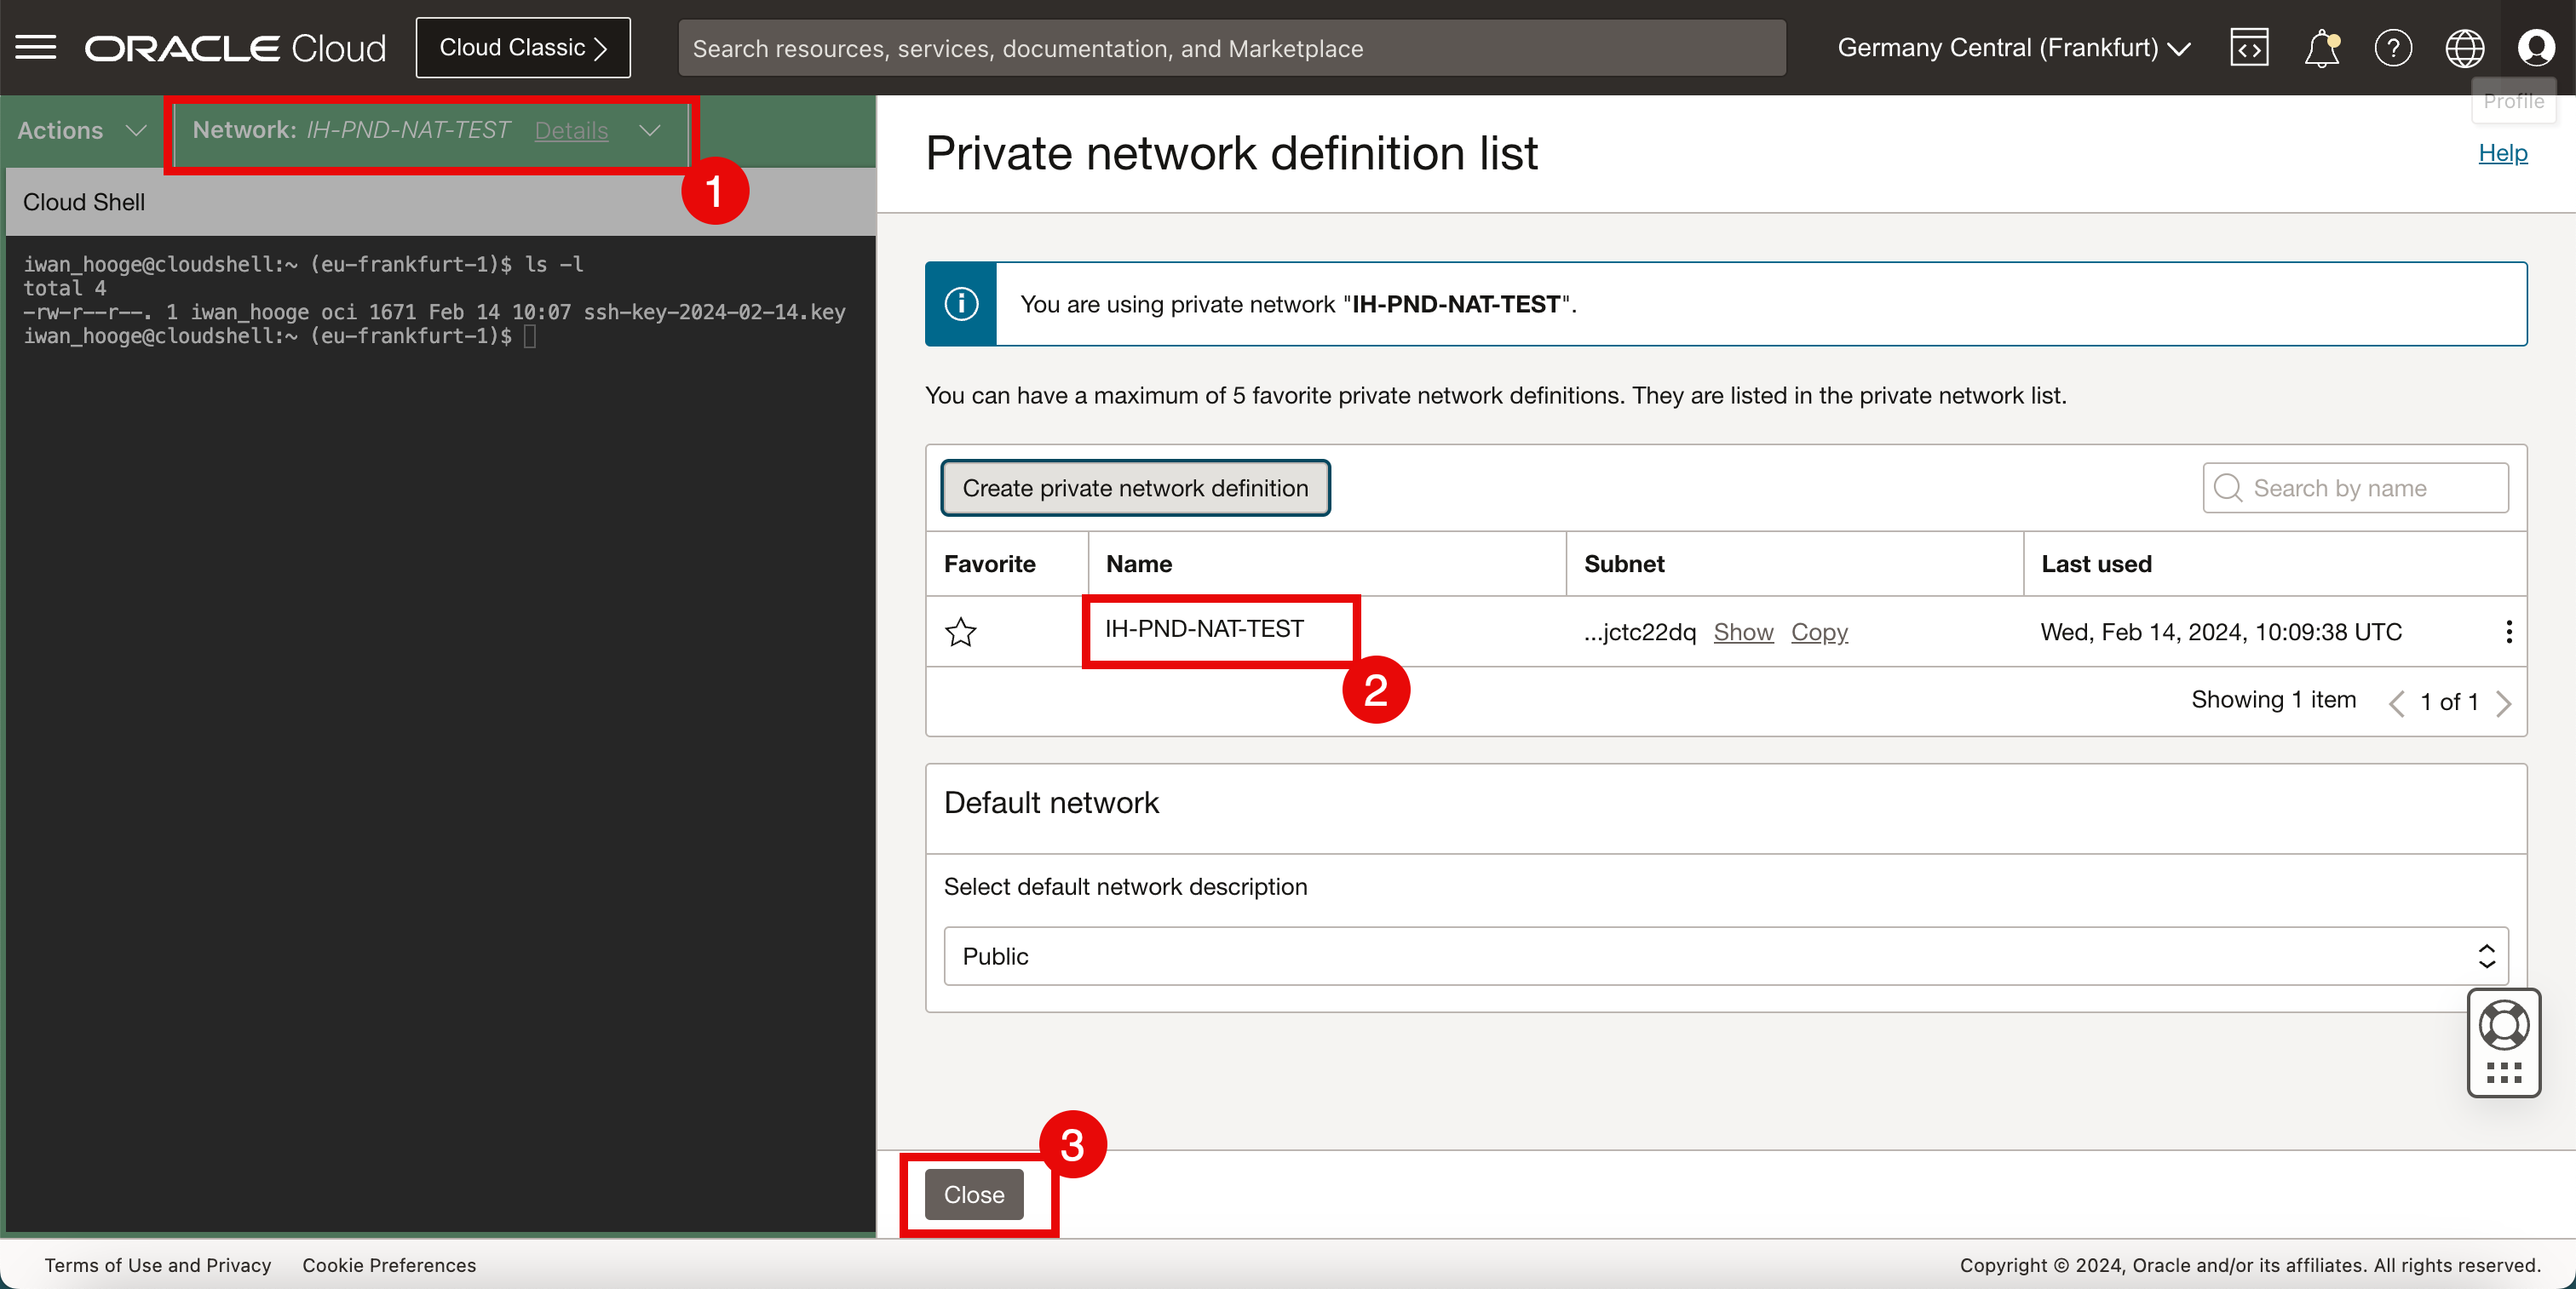Favorite the IH-PND-NAT-TEST network with star
The height and width of the screenshot is (1289, 2576).
tap(960, 632)
